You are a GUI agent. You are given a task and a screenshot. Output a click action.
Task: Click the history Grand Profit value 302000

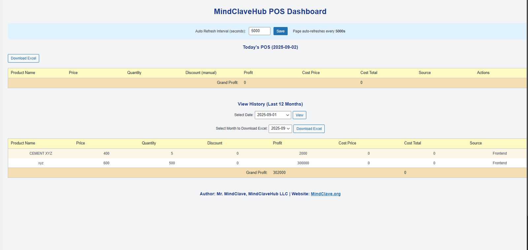279,173
